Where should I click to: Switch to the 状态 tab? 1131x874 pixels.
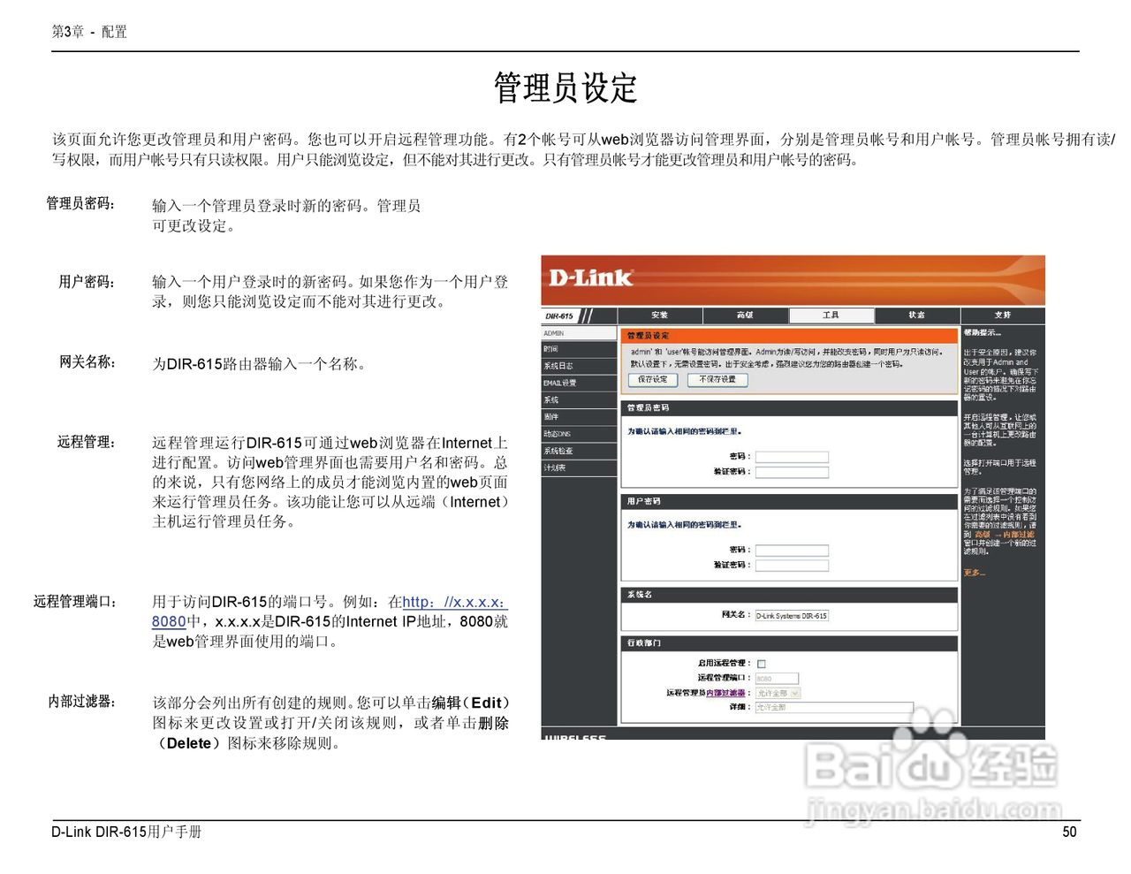click(916, 315)
